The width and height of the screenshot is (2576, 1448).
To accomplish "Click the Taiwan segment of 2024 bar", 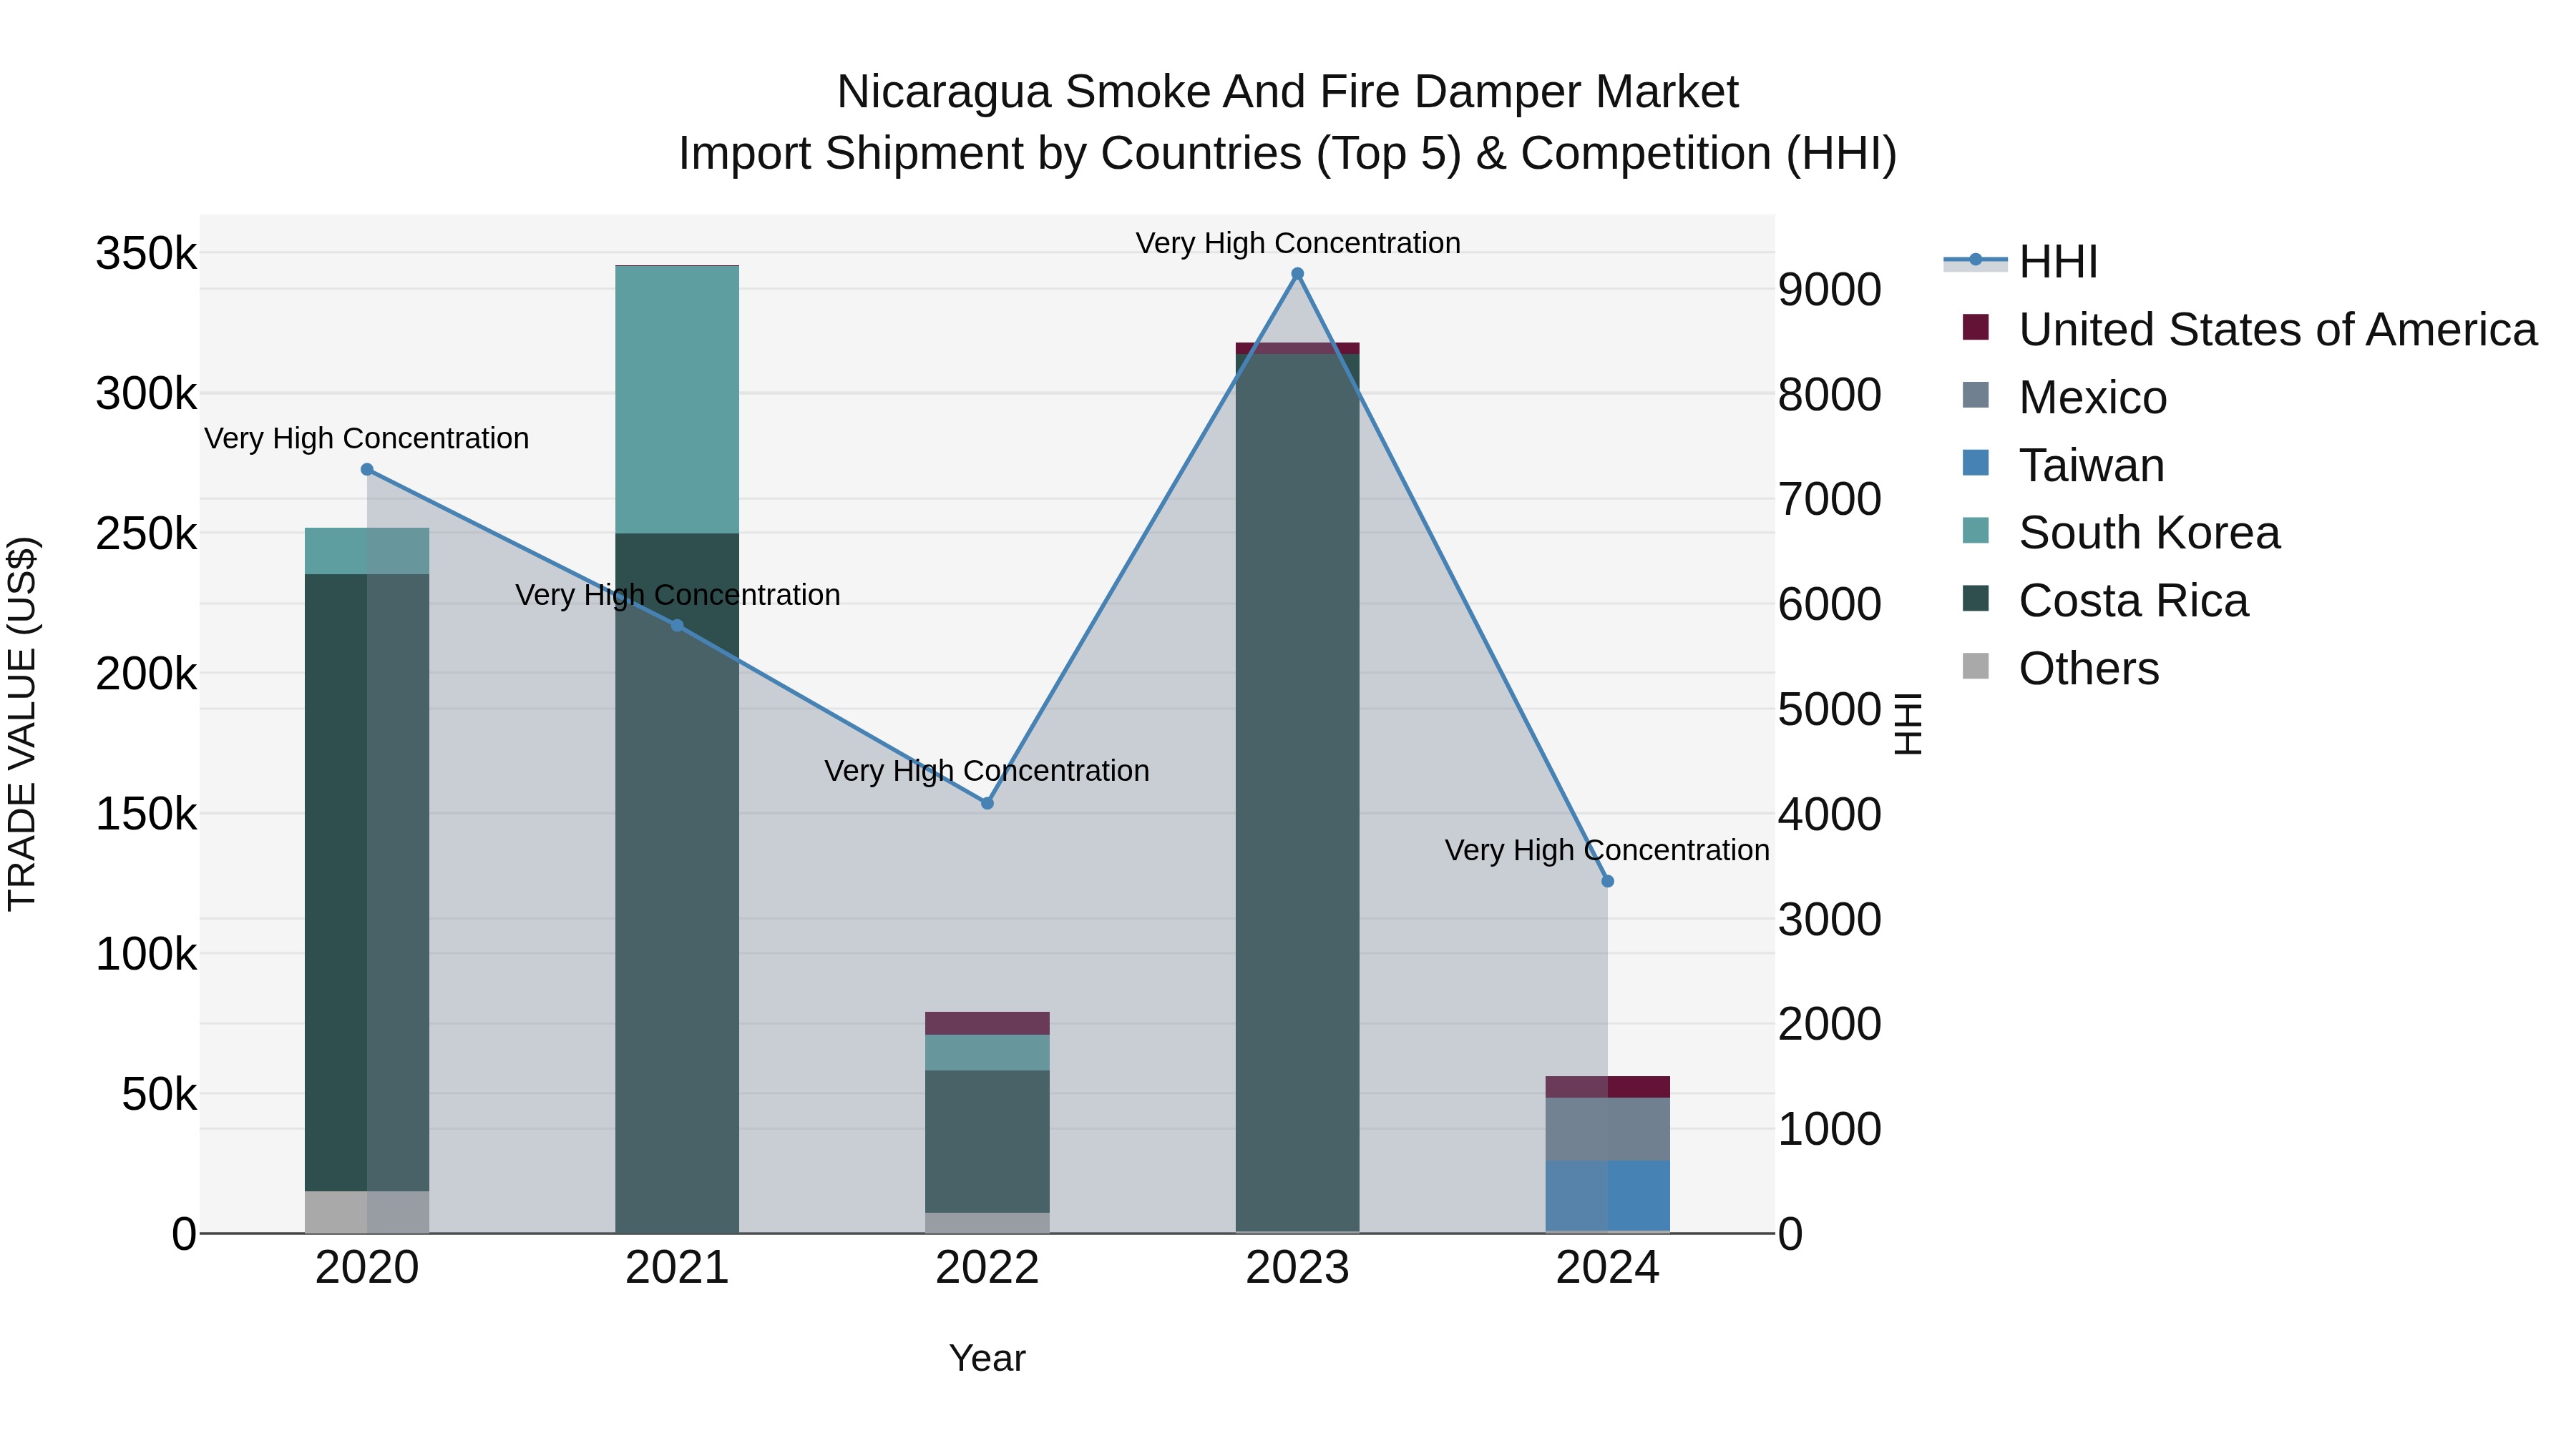I will 1607,1196.
